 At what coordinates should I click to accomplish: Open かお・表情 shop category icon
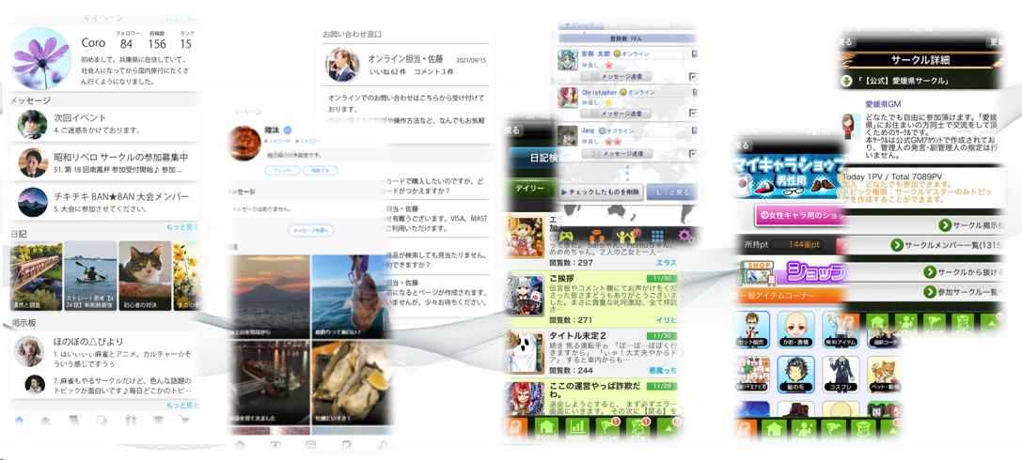point(796,330)
